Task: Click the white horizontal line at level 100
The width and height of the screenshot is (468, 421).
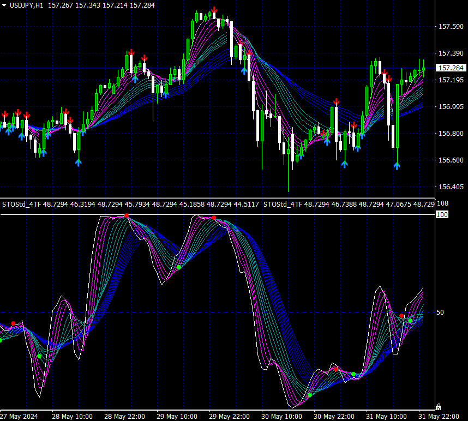Action: point(218,214)
